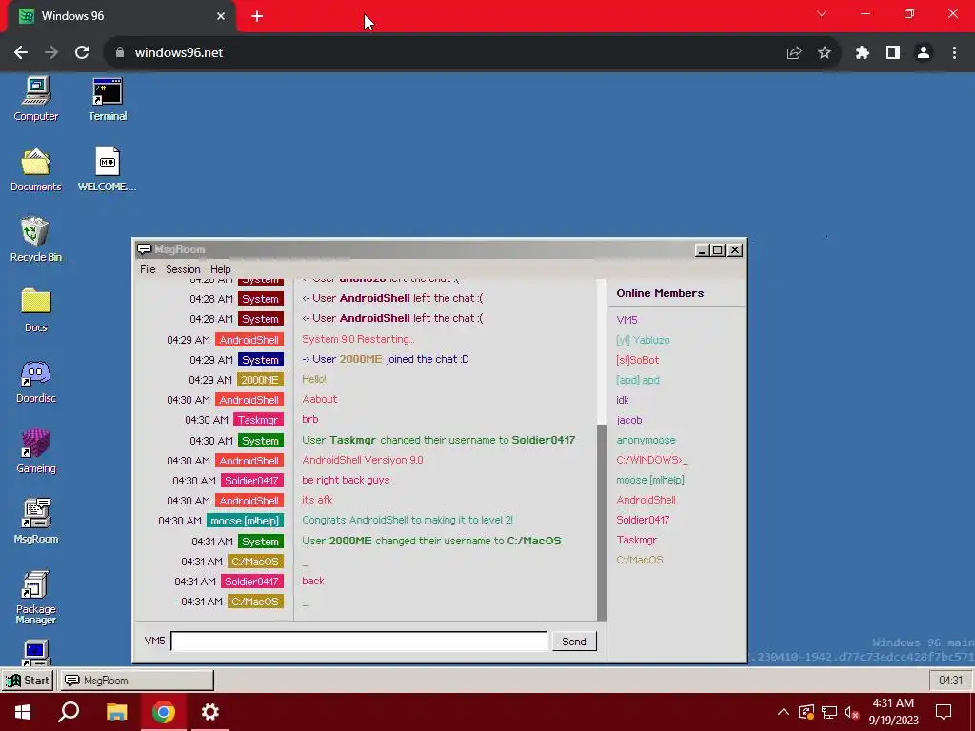Minimize the MsgRoom window
This screenshot has width=975, height=731.
[x=702, y=250]
